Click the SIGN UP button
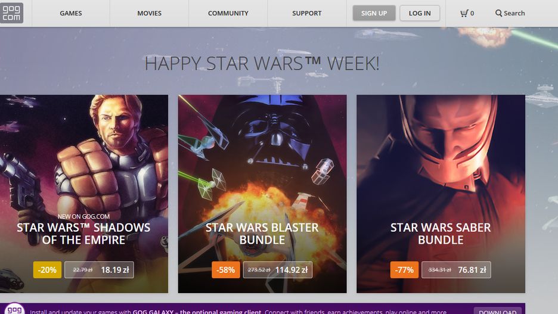This screenshot has width=558, height=314. coord(374,13)
